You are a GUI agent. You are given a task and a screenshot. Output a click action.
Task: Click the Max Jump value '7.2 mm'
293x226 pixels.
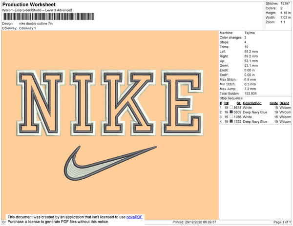coord(250,89)
